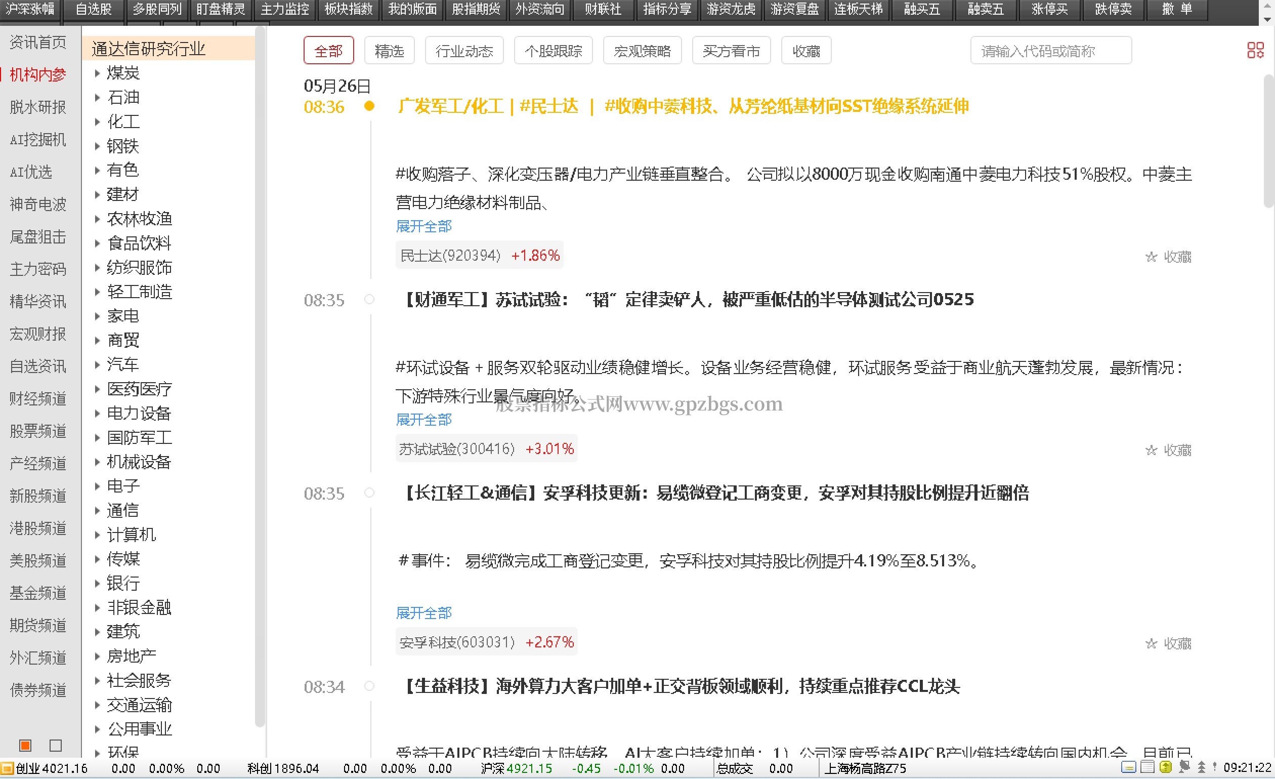This screenshot has height=779, width=1275.
Task: Open the 财联社 top tab
Action: pyautogui.click(x=603, y=9)
